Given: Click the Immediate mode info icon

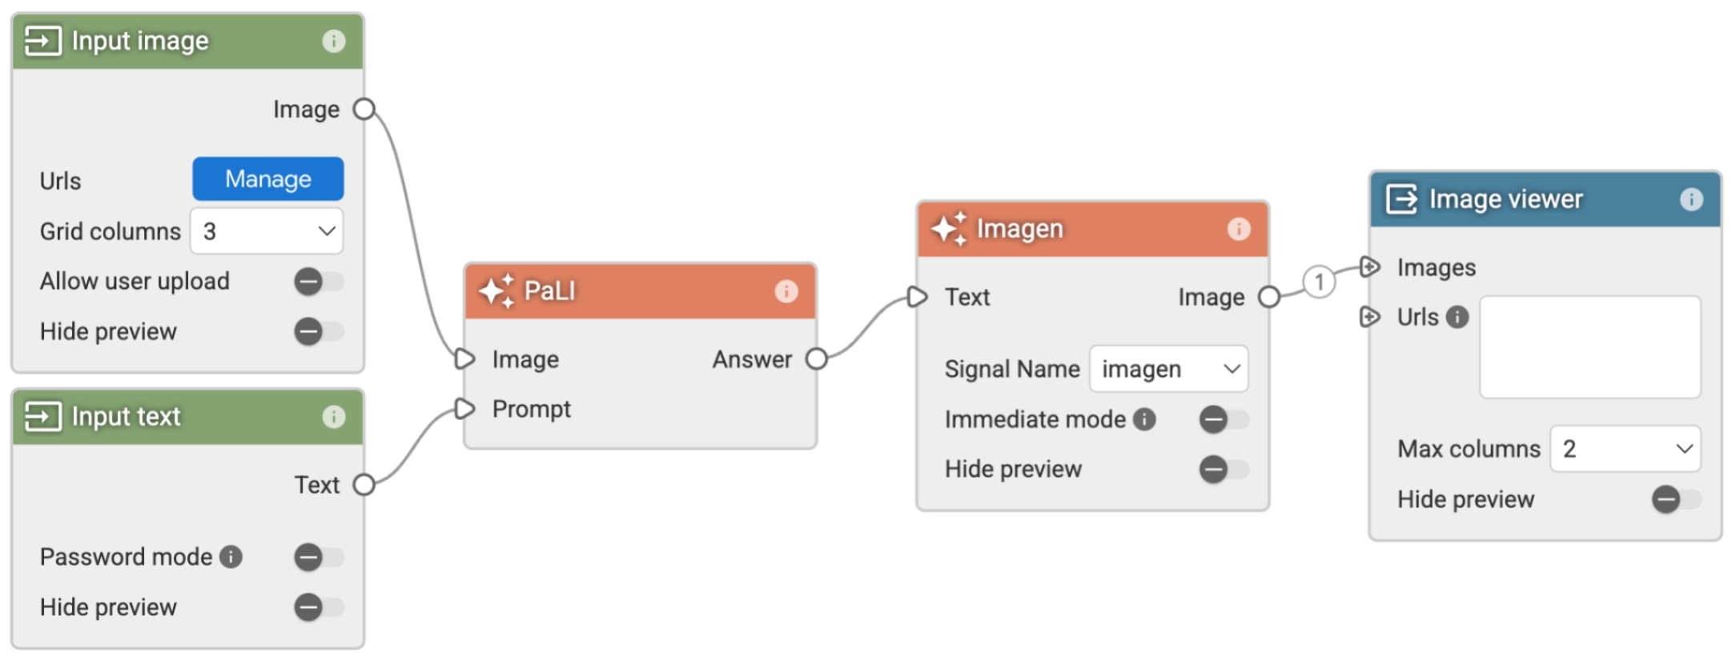Looking at the screenshot, I should point(1145,419).
